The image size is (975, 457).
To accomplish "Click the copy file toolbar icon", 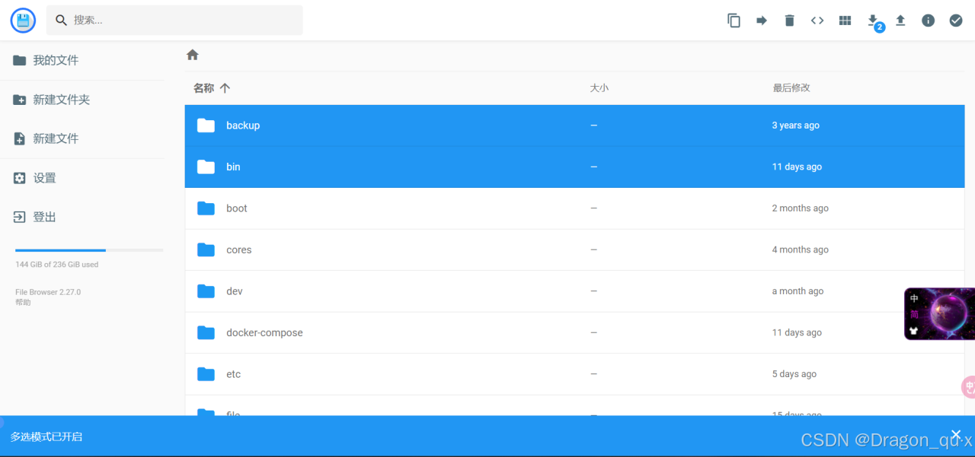I will (734, 21).
